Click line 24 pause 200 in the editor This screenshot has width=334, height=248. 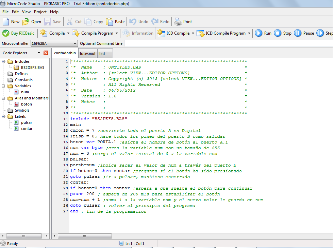point(82,194)
